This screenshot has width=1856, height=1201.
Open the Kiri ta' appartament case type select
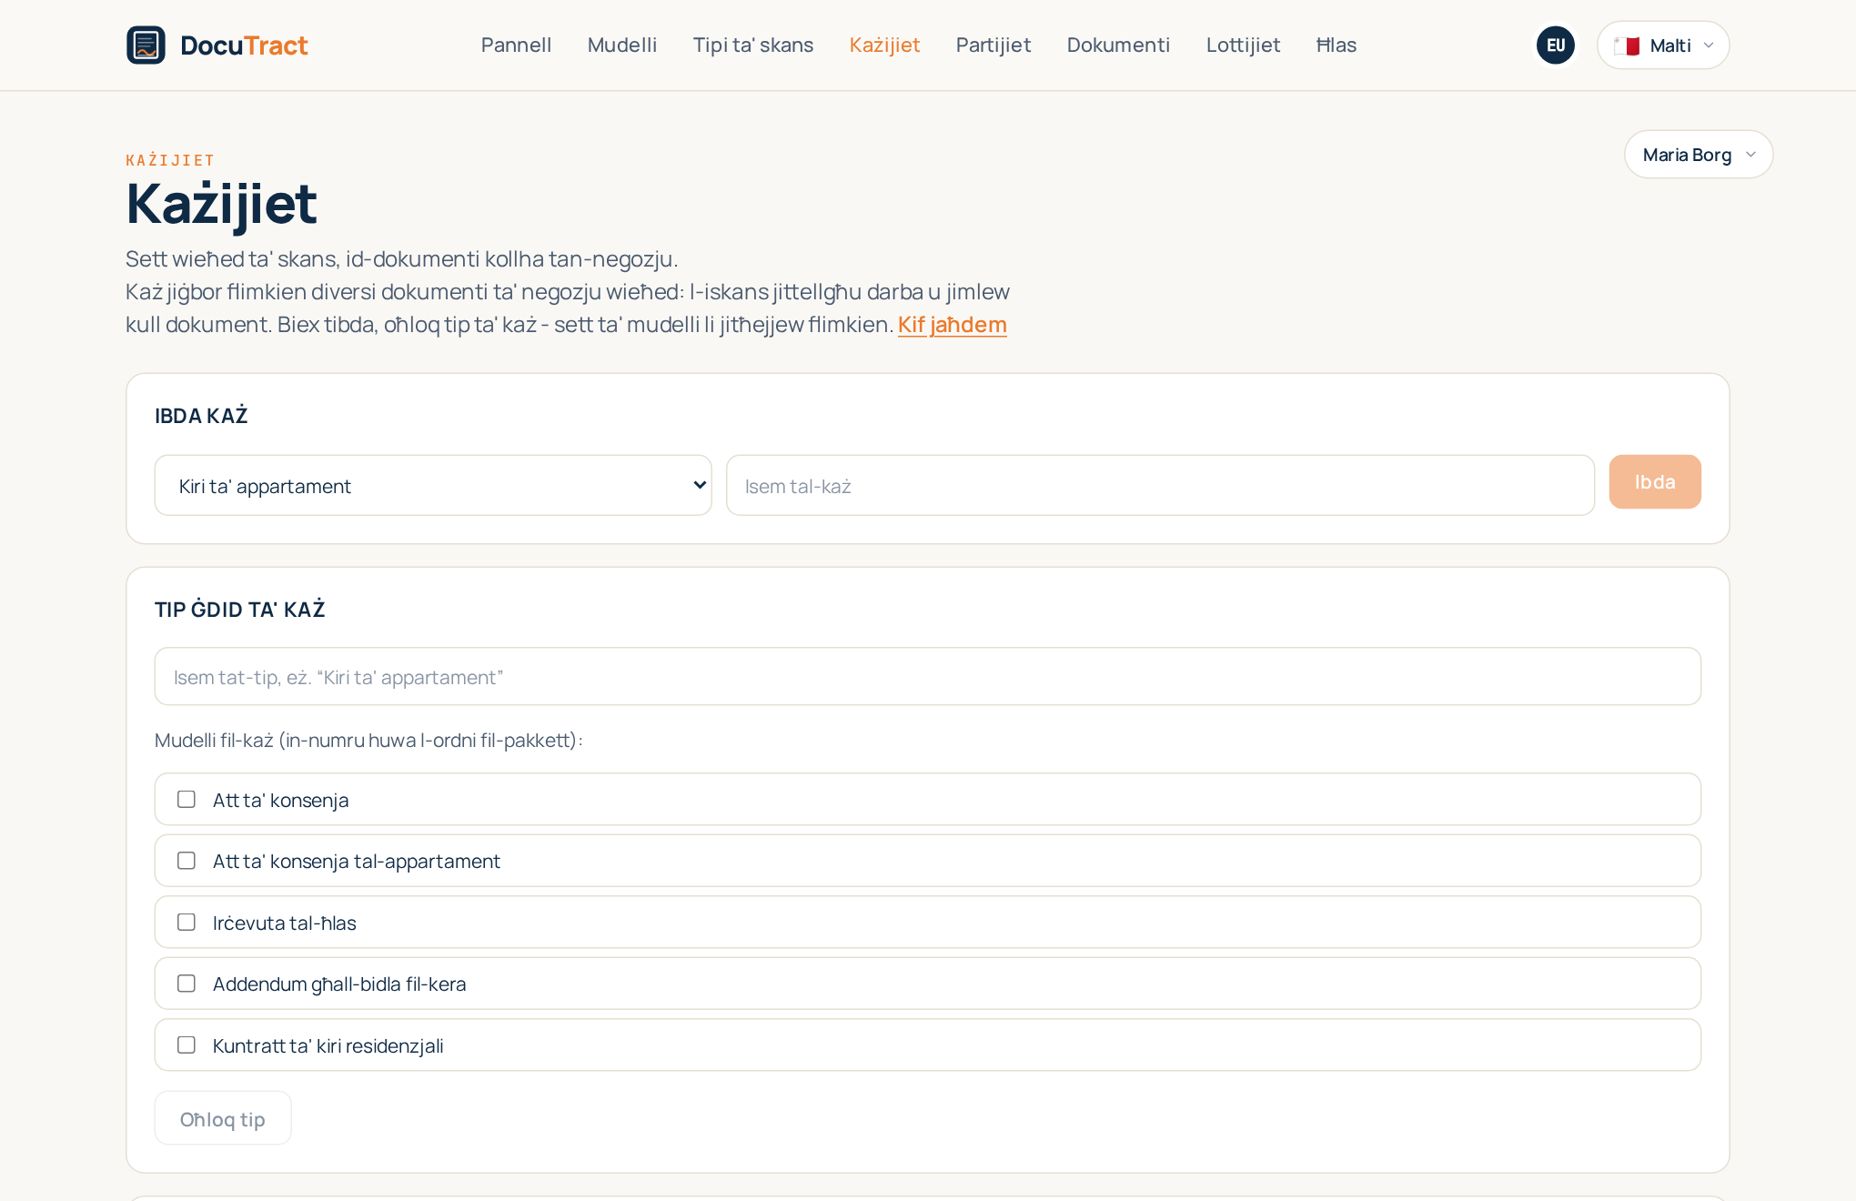pyautogui.click(x=433, y=486)
